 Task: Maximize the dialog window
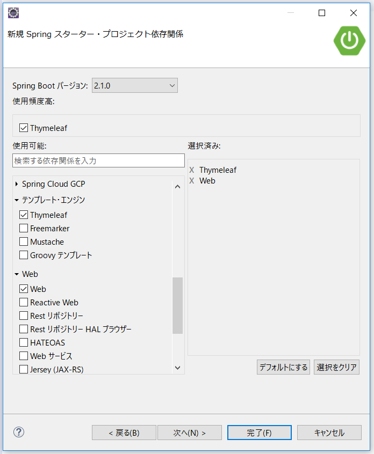tap(322, 13)
